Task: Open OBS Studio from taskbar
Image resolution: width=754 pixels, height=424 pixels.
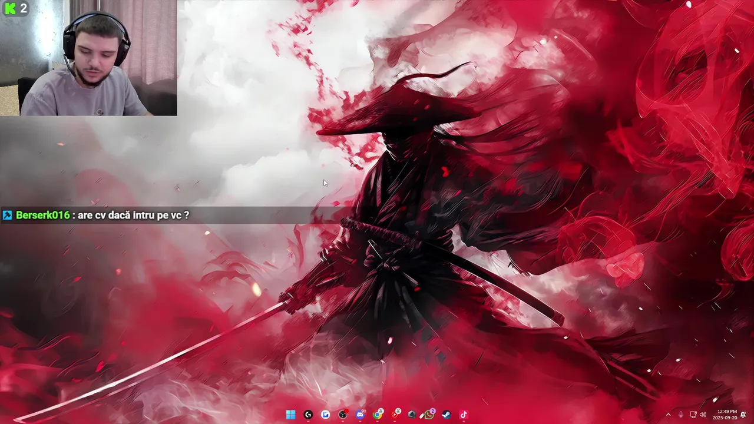Action: pos(343,415)
